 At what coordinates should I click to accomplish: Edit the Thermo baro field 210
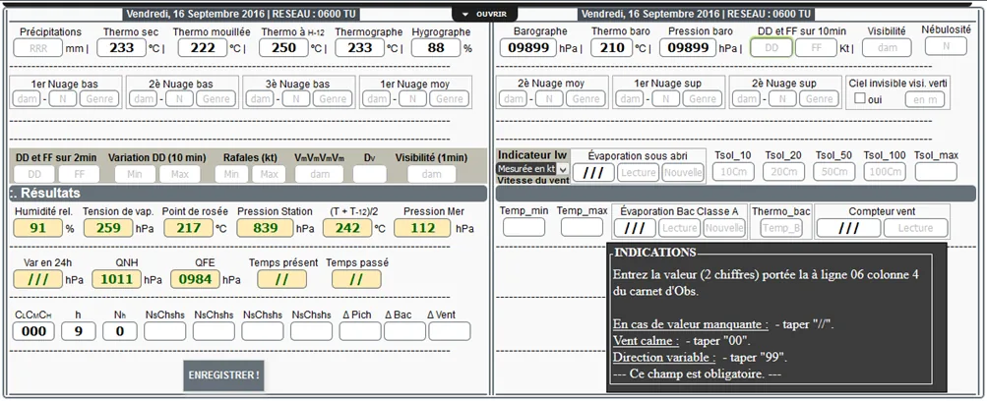(x=611, y=48)
